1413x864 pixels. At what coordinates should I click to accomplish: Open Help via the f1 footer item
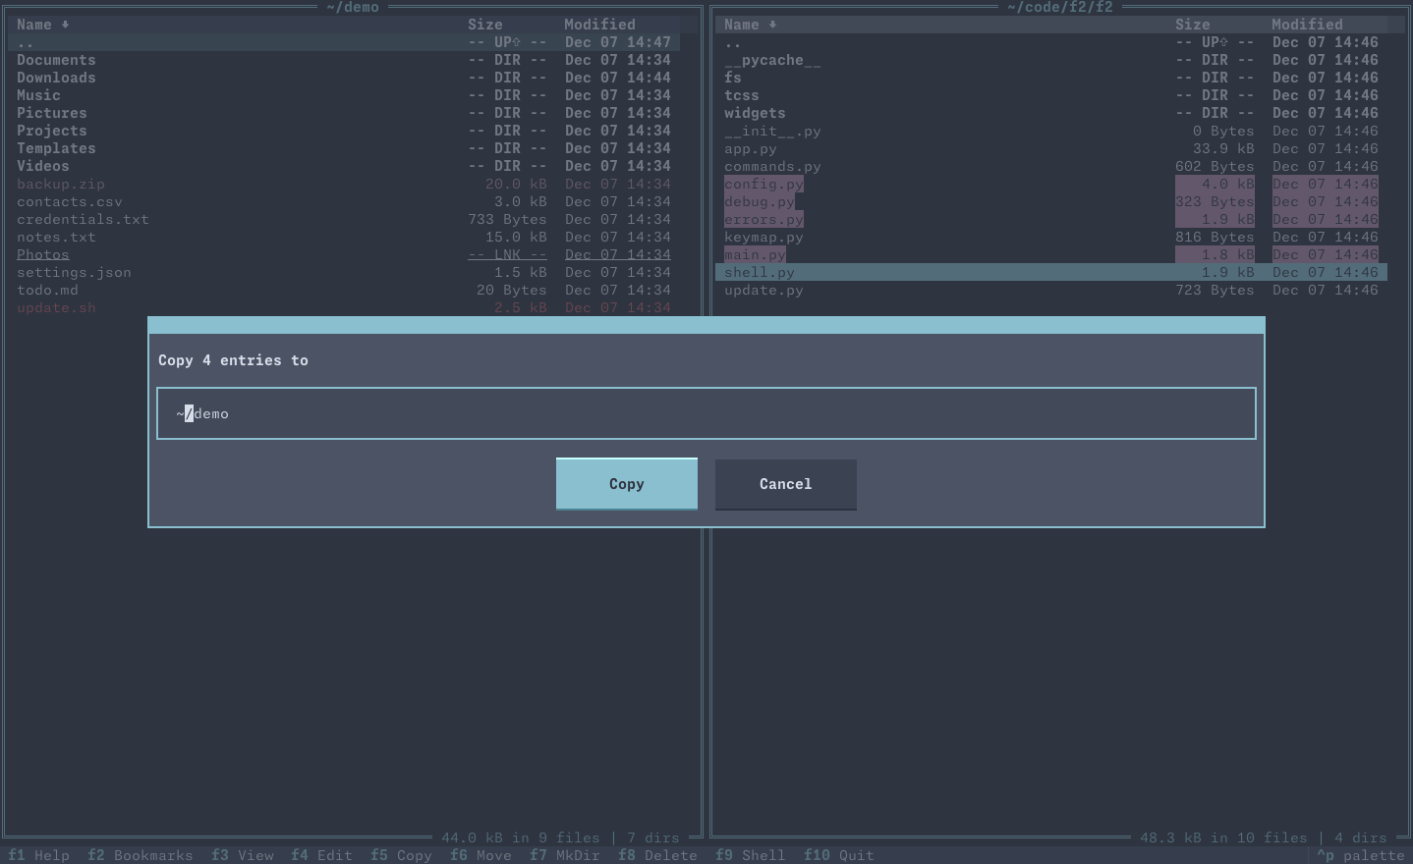(x=38, y=855)
